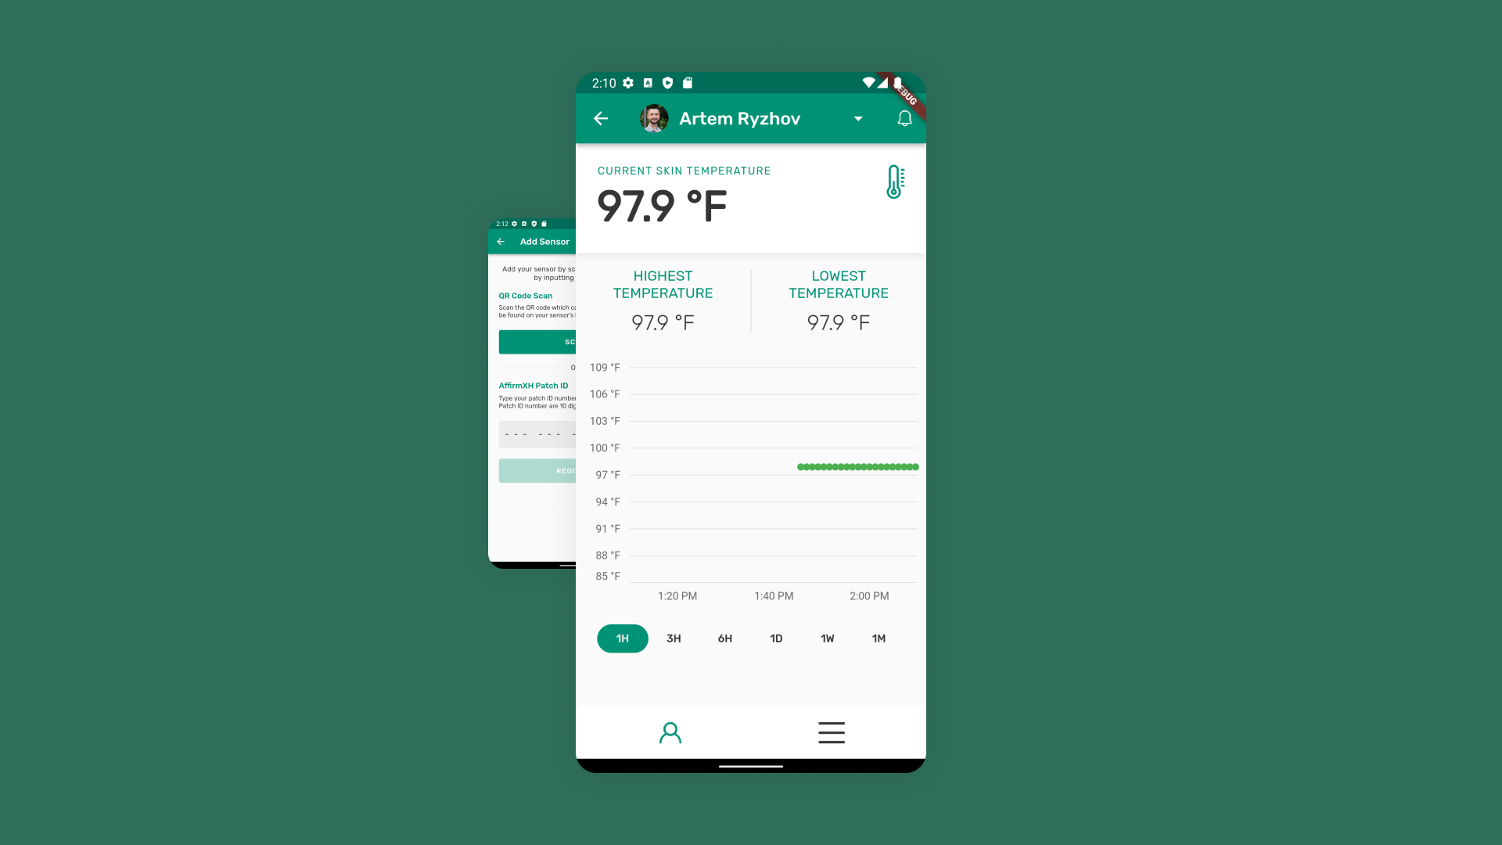Image resolution: width=1502 pixels, height=845 pixels.
Task: Click the user profile icon in bottom nav
Action: pos(670,732)
